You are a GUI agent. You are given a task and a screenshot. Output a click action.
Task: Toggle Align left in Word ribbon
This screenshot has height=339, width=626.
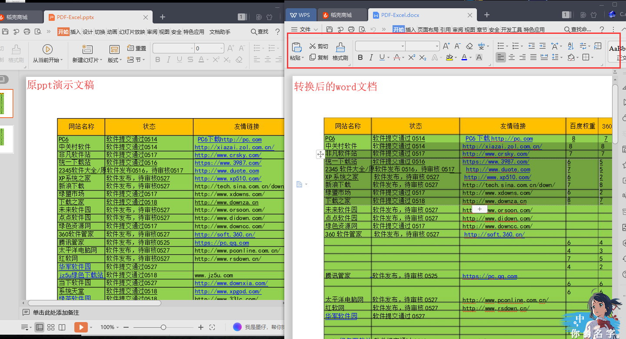pos(501,57)
